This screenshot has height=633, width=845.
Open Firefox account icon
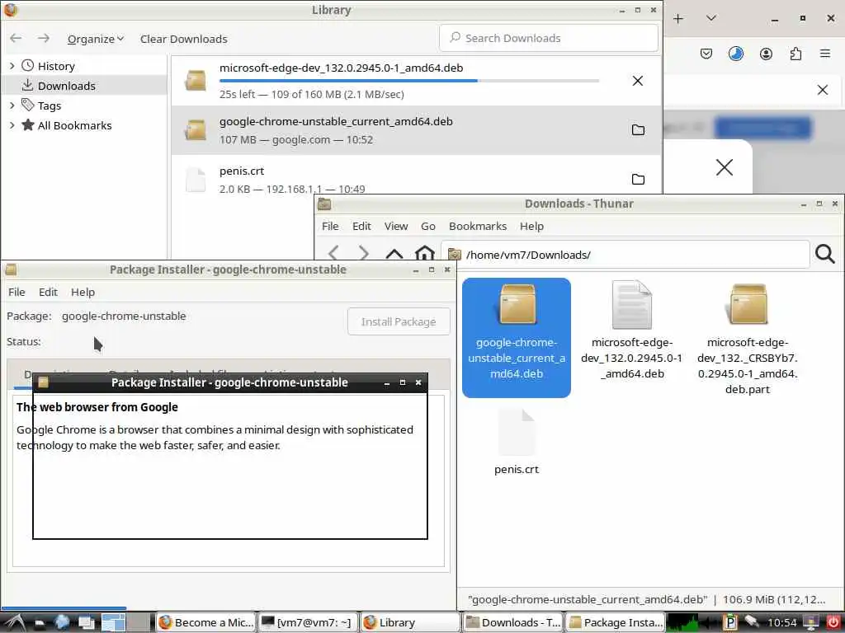coord(766,54)
